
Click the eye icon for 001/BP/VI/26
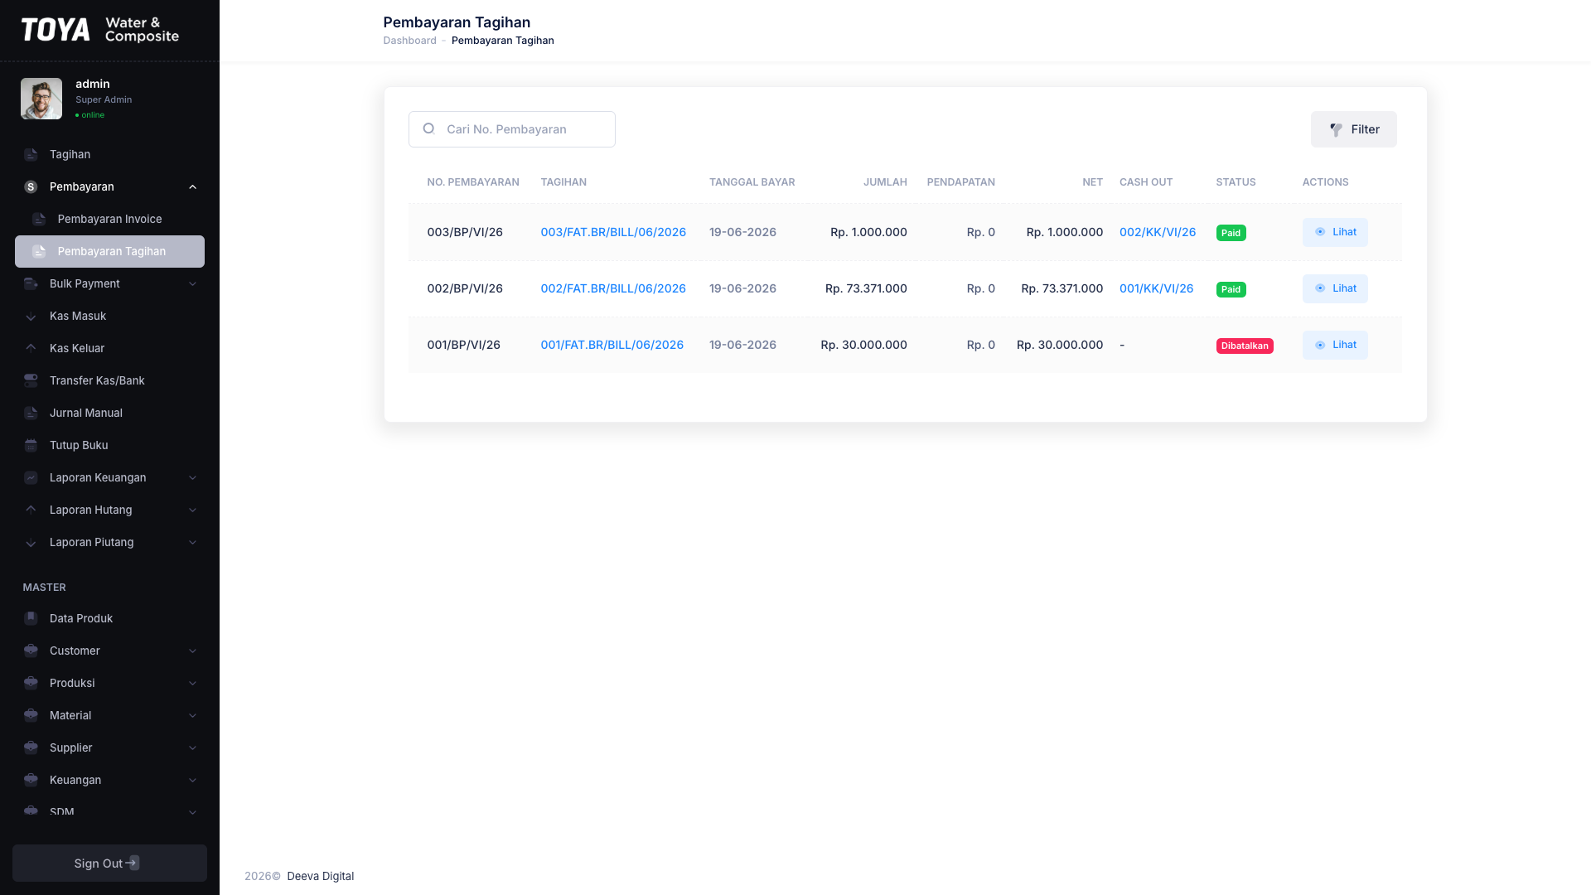[x=1320, y=346]
